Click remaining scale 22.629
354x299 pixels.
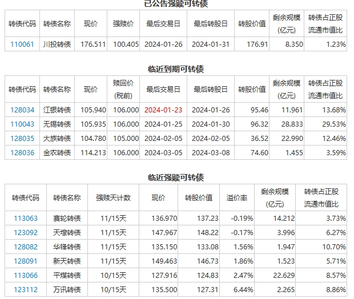click(284, 275)
